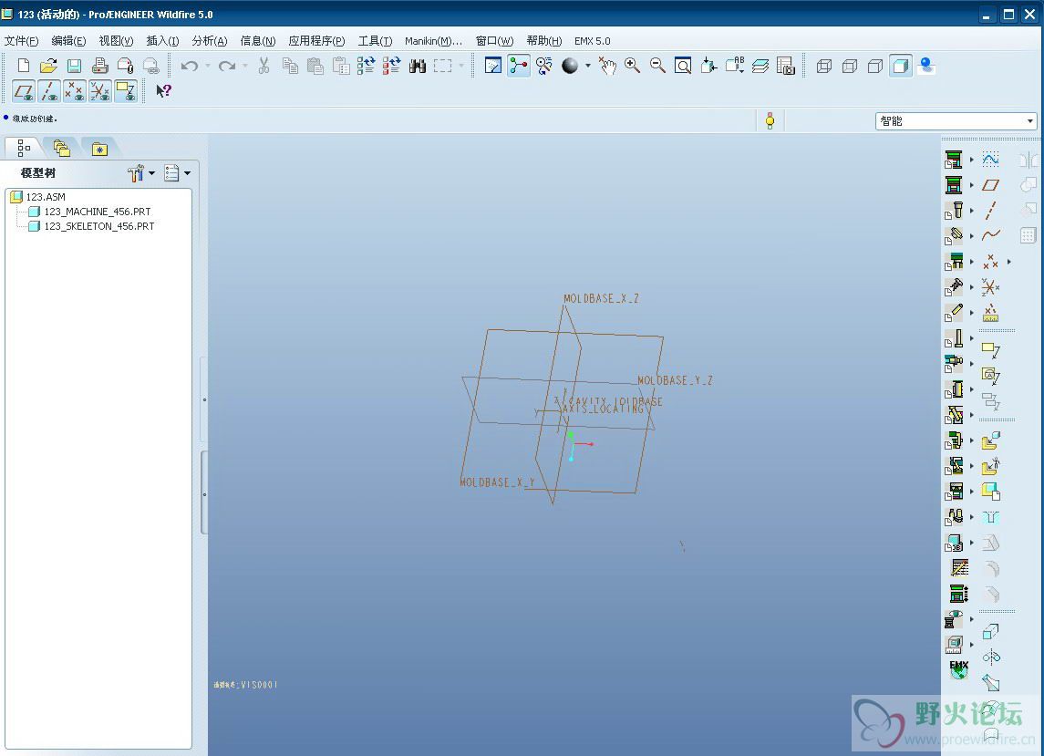Repaint the screen using the redraw icon
Viewport: 1044px width, 756px height.
(x=492, y=66)
